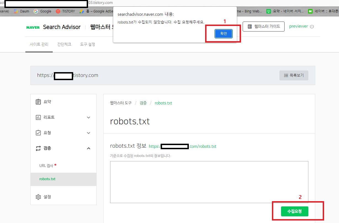Click the 요청 checklist icon
Viewport: 339px width, 223px height.
click(38, 133)
